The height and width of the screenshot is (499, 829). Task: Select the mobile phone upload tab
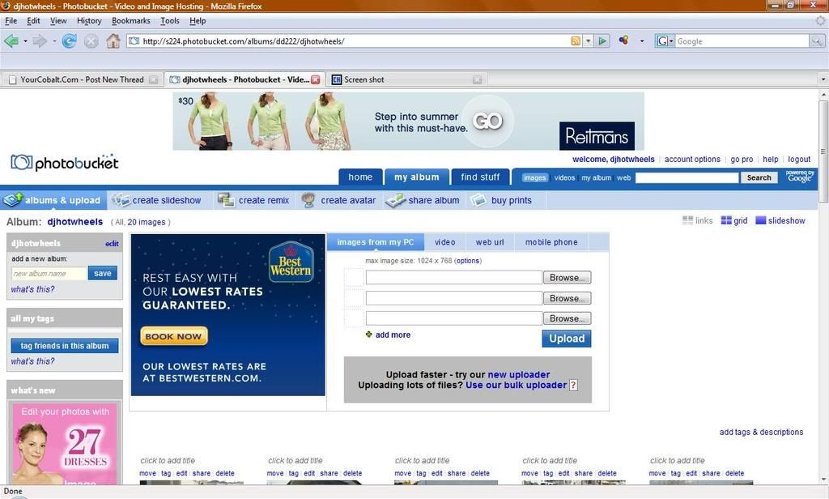click(551, 242)
